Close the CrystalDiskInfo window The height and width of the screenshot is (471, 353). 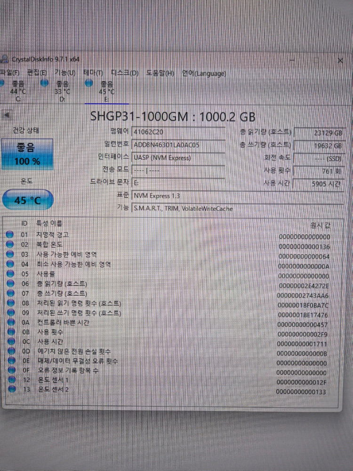340,61
